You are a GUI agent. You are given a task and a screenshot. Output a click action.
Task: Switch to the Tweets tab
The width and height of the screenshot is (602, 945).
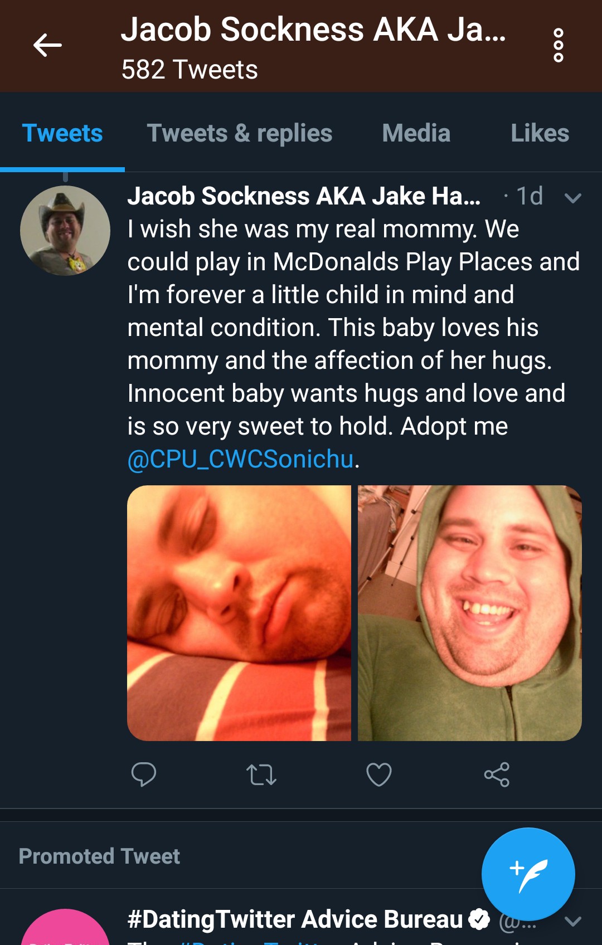click(x=62, y=134)
